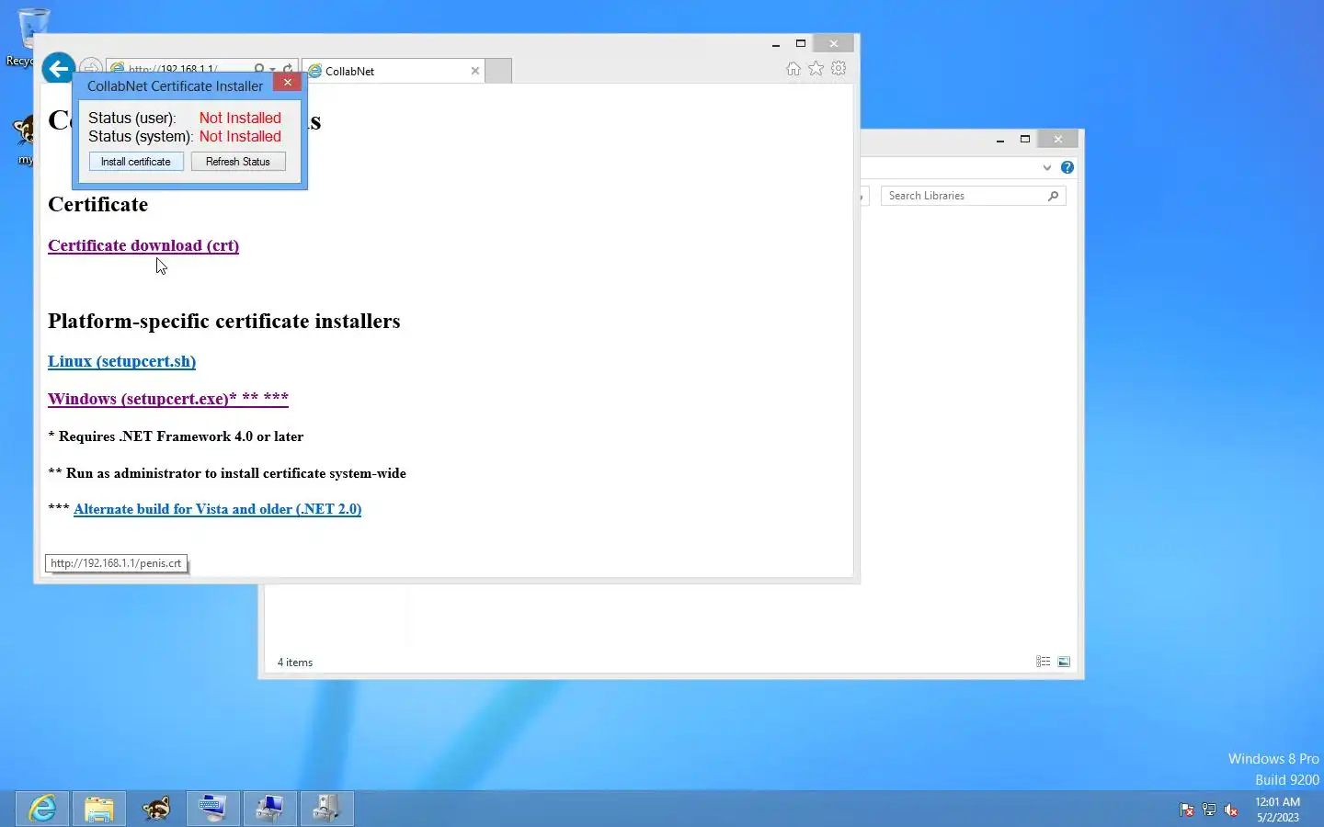Click the 'Status (system):' label
1324x827 pixels.
[140, 136]
